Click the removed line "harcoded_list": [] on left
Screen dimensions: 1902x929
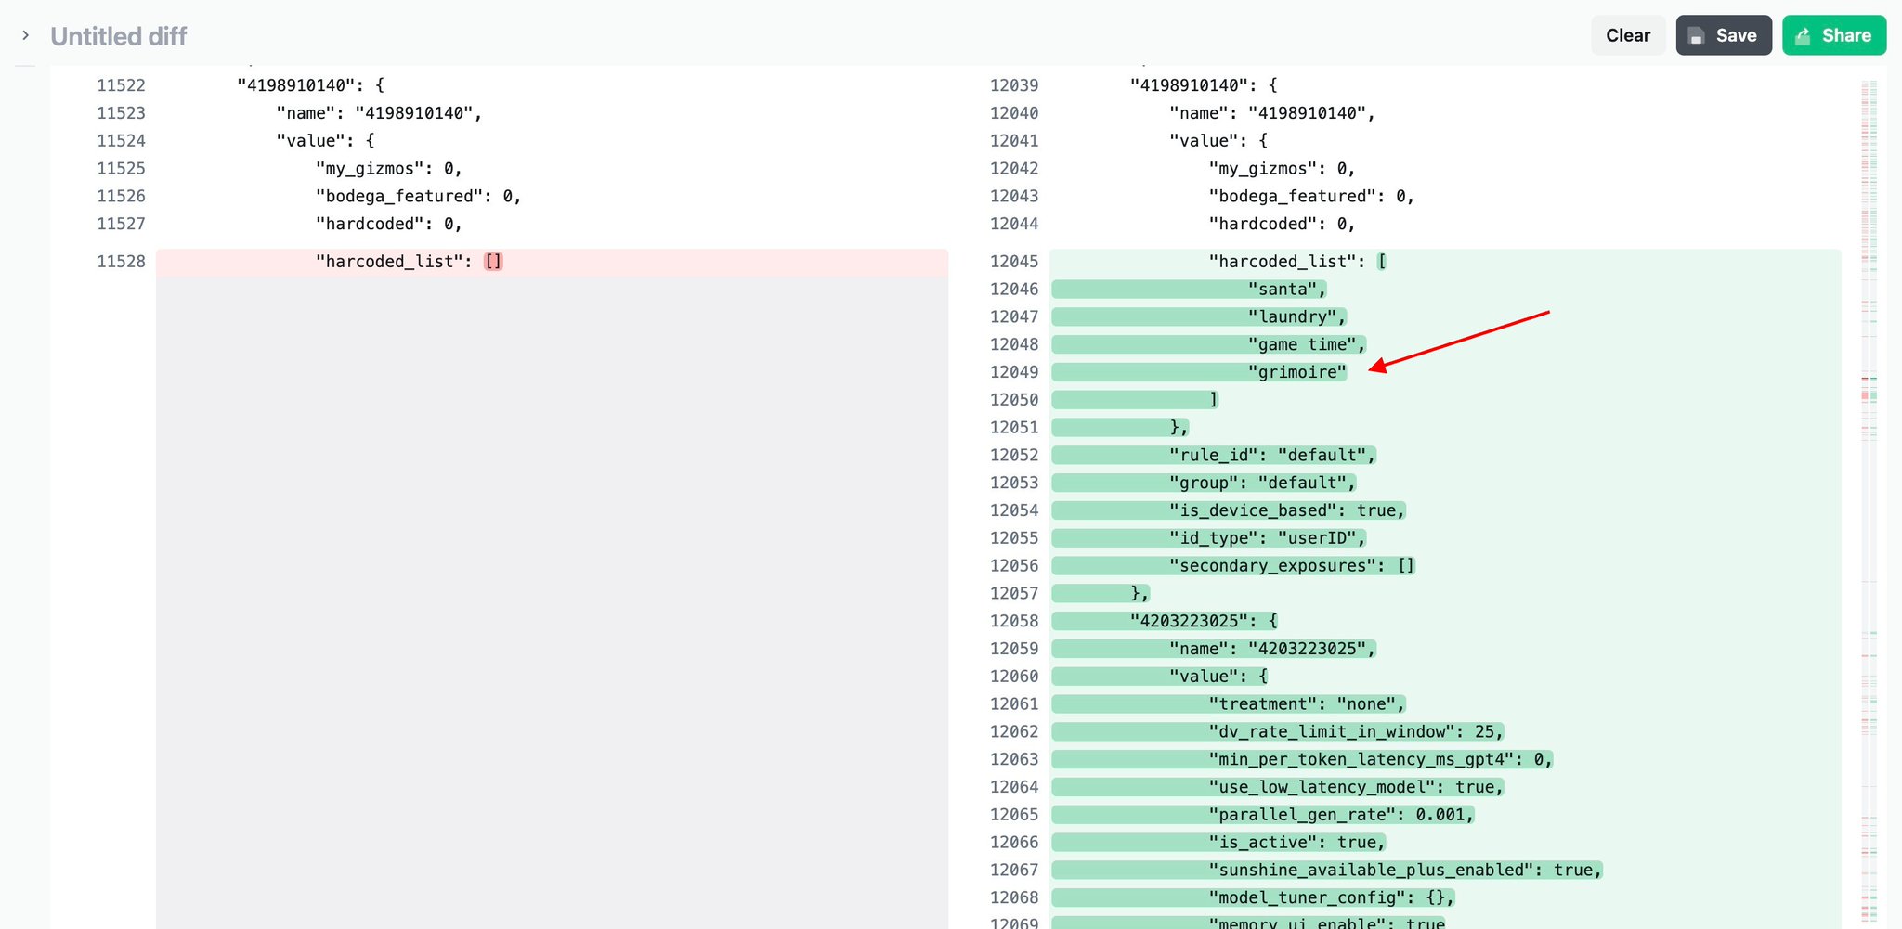(x=552, y=262)
